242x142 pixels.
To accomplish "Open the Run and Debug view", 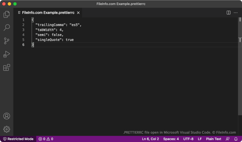I will (6, 54).
